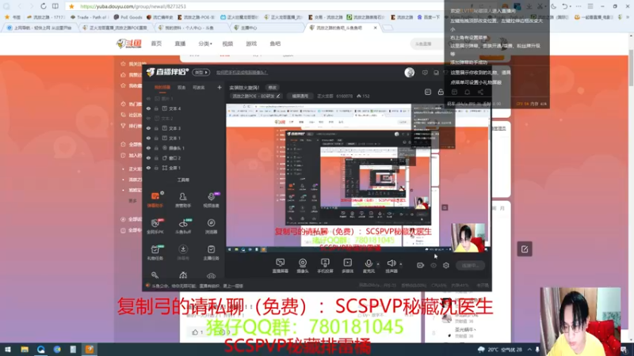This screenshot has height=356, width=634.
Task: Go to 鱼吧 on Douyu navigation
Action: pyautogui.click(x=275, y=44)
